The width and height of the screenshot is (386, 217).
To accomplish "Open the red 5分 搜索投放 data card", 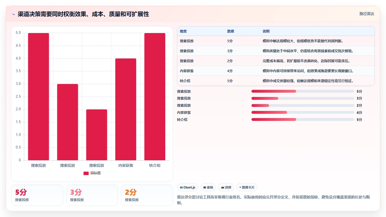I will pos(37,195).
